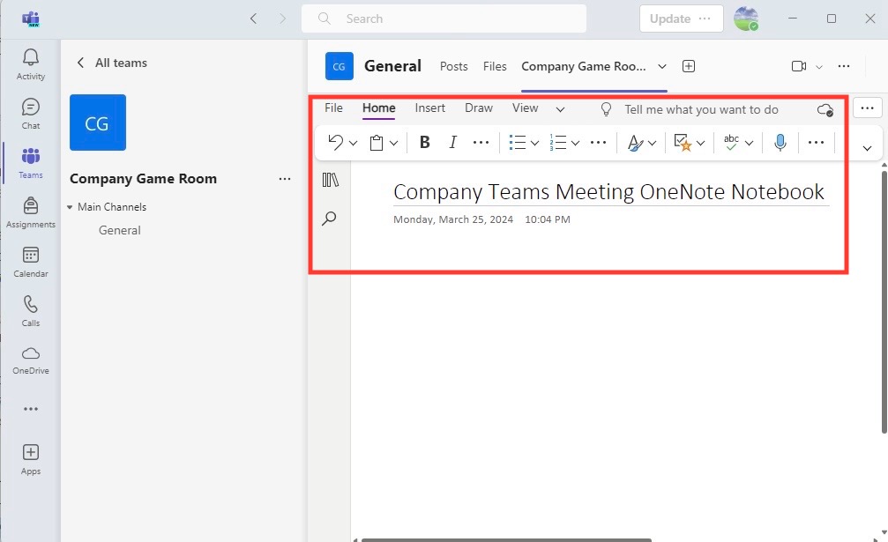
Task: Apply bulleted list
Action: (x=517, y=143)
